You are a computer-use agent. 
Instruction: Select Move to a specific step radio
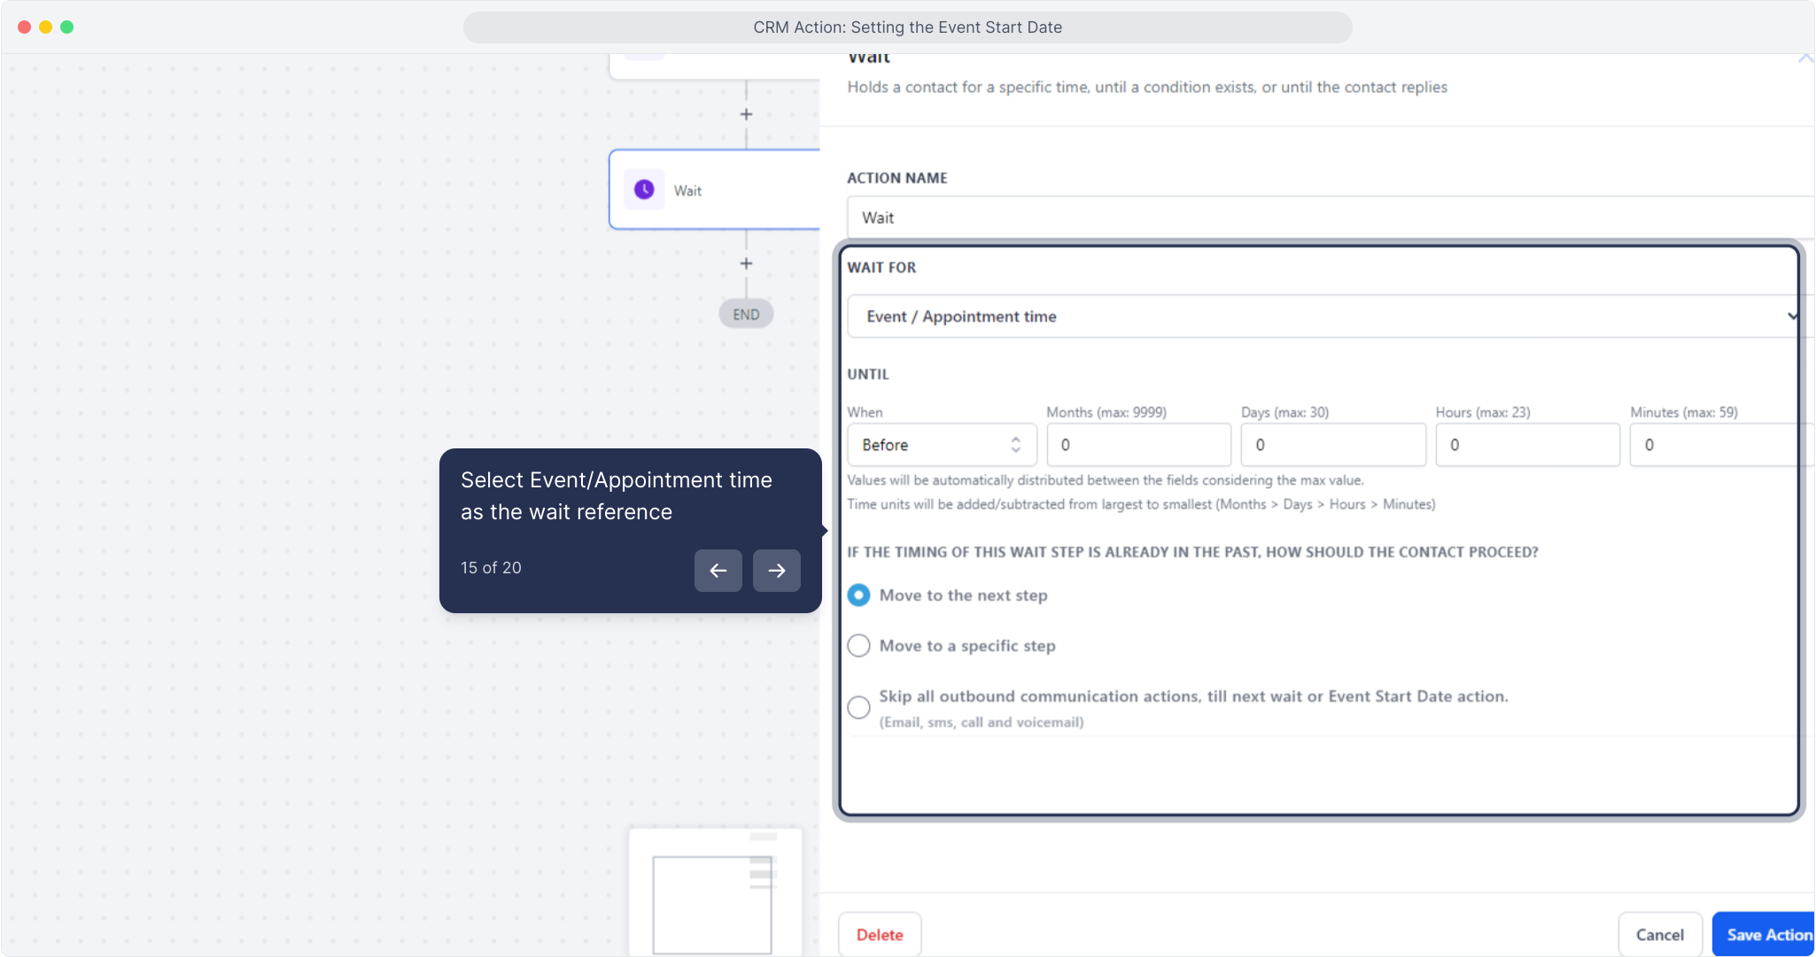click(x=858, y=646)
